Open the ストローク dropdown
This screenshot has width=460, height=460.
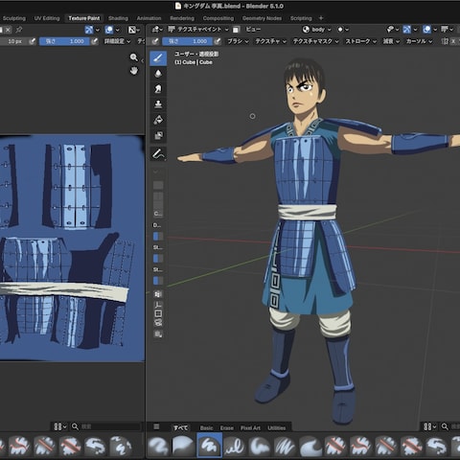[x=361, y=41]
